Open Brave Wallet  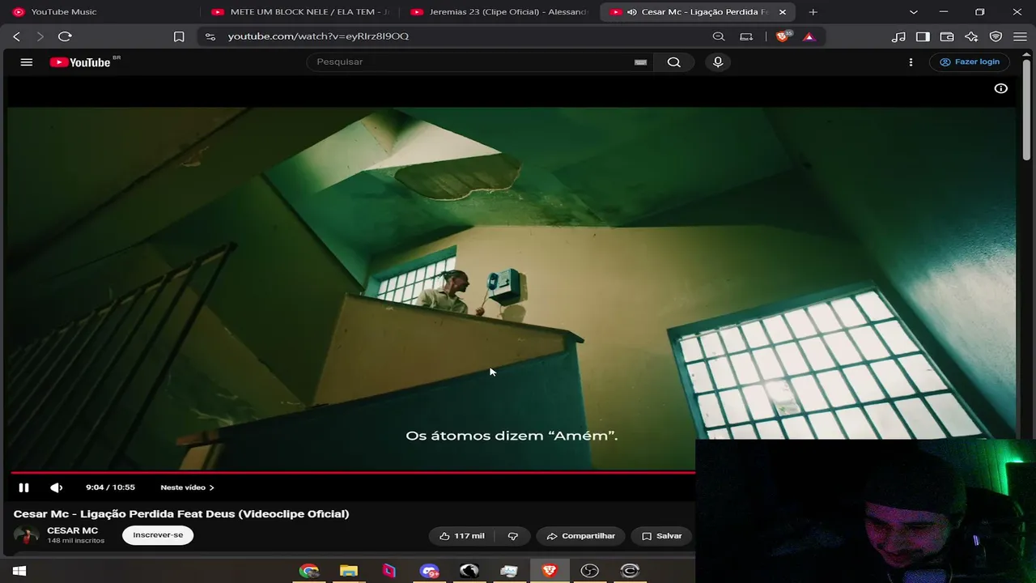point(947,36)
